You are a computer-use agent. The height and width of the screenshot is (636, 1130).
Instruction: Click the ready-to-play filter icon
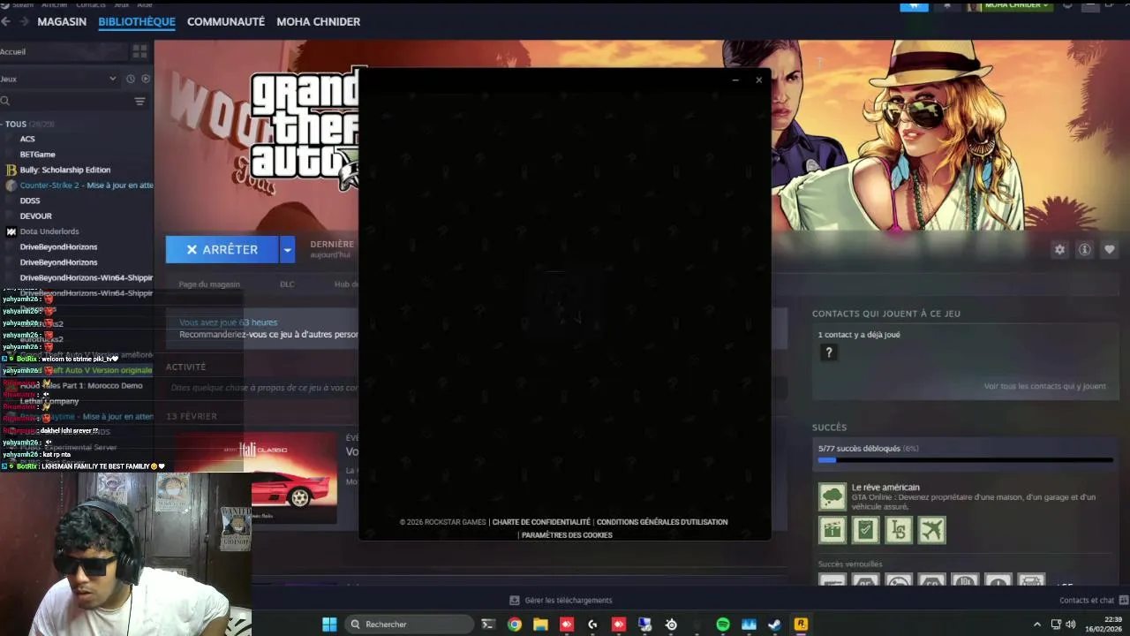146,79
